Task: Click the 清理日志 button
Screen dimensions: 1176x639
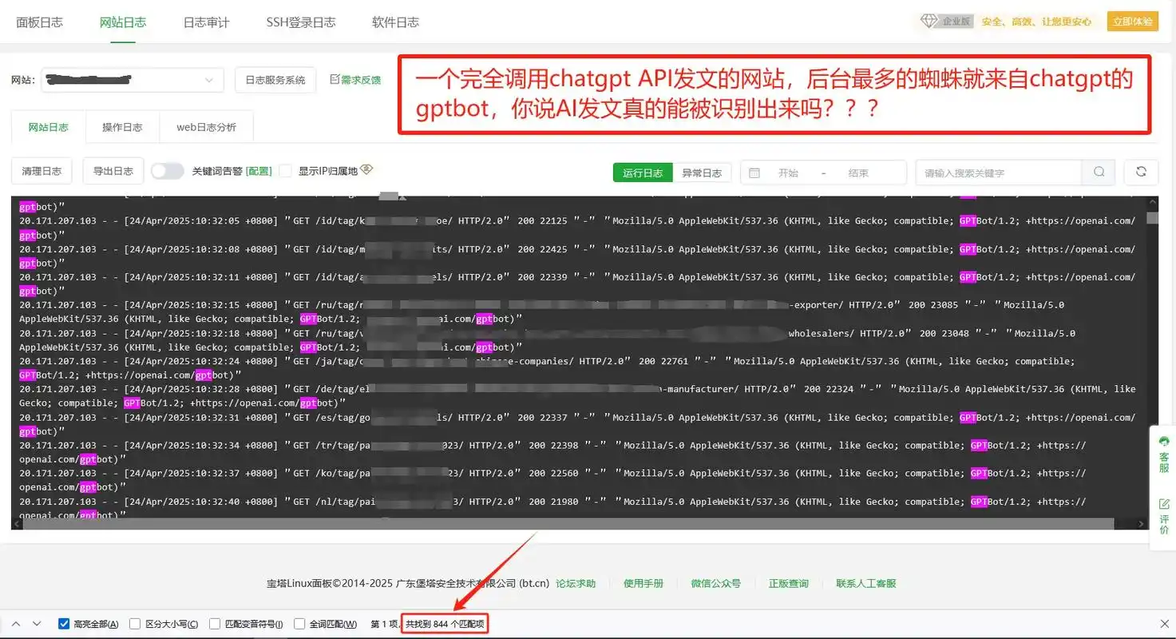Action: point(41,170)
